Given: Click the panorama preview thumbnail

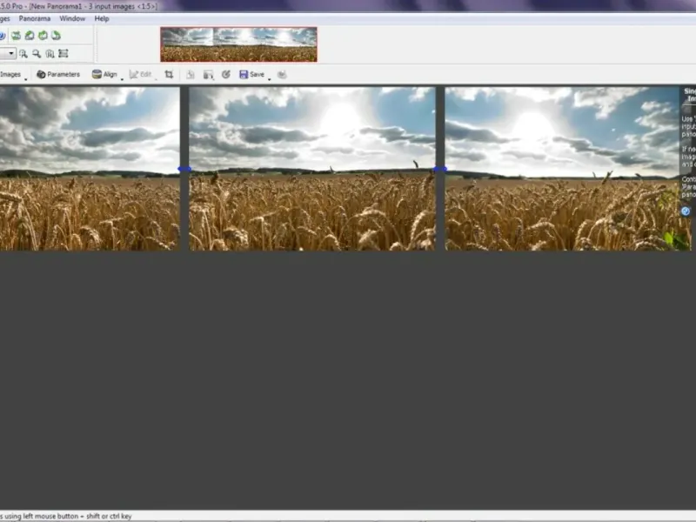Looking at the screenshot, I should tap(238, 44).
